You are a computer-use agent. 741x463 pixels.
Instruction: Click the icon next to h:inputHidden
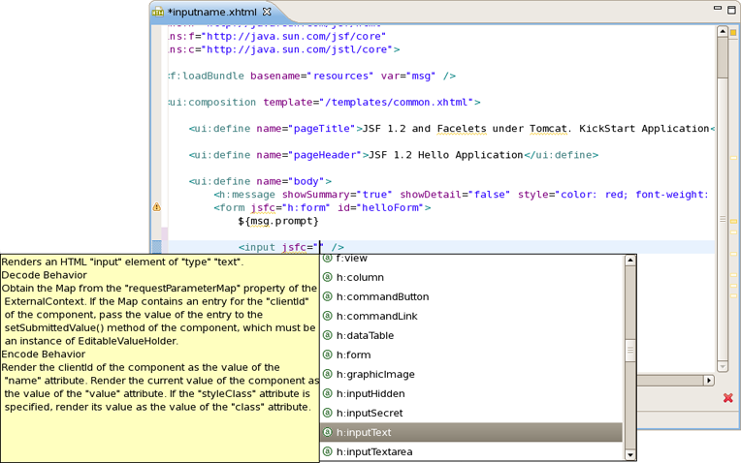click(x=328, y=393)
